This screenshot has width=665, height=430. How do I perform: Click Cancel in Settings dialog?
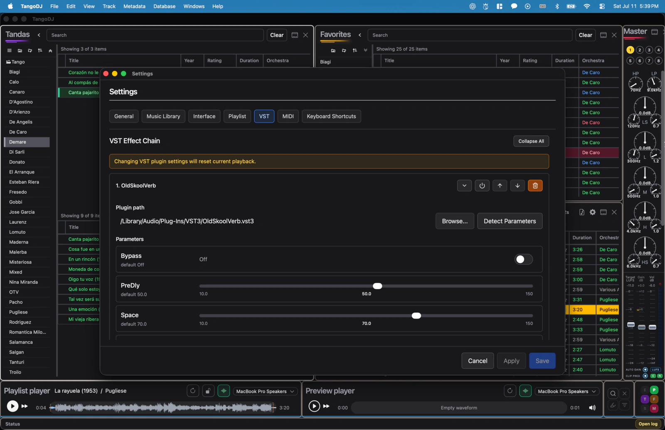(478, 361)
